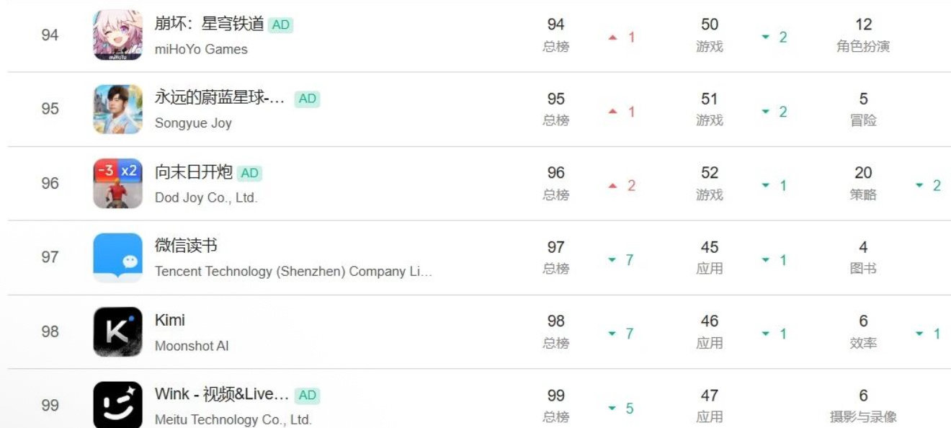This screenshot has height=428, width=951.
Task: Click the Moonshot AI developer name
Action: tap(192, 346)
